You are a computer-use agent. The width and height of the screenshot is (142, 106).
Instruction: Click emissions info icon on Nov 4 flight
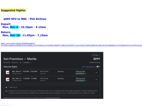86,74
